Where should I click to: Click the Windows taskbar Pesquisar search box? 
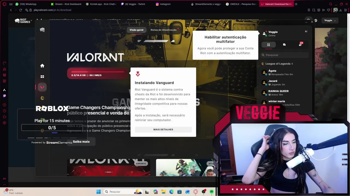tap(124, 192)
